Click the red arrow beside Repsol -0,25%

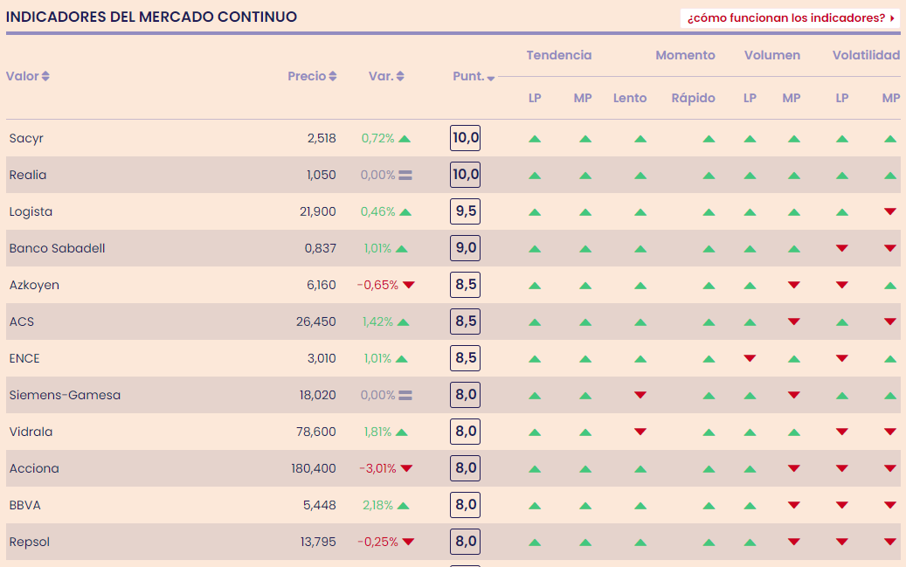coord(409,542)
